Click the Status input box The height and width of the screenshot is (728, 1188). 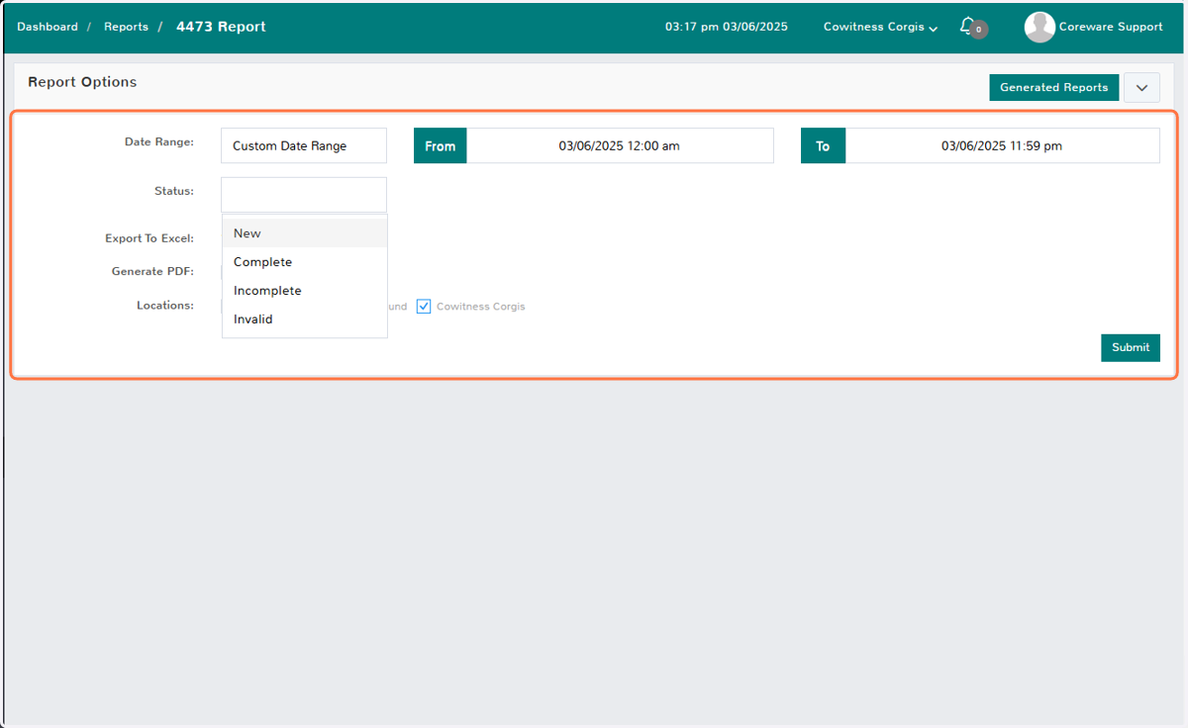point(304,194)
